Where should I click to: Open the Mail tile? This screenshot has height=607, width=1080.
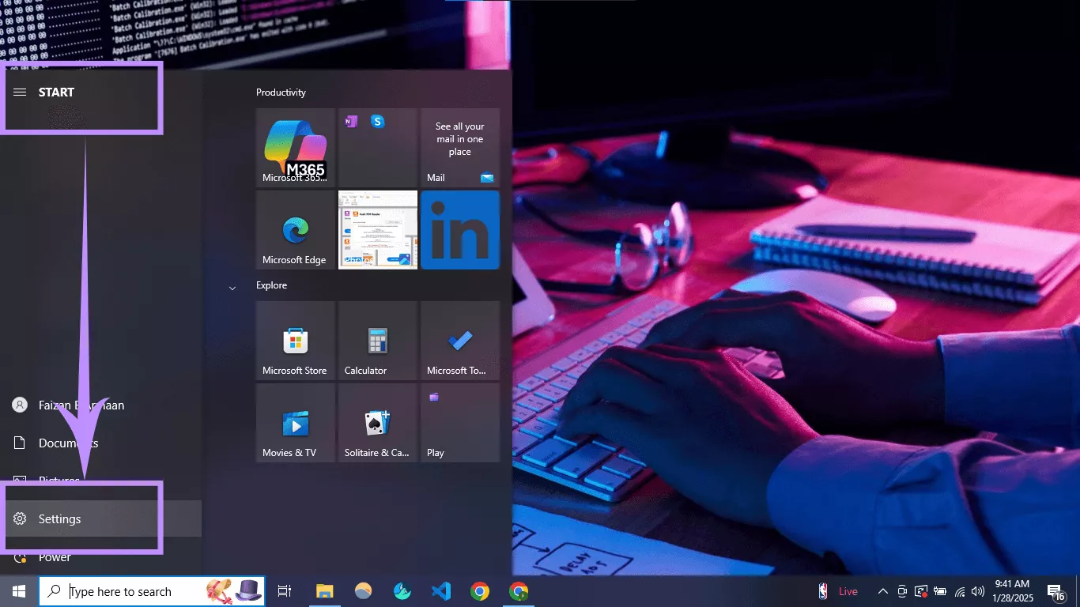tap(460, 148)
